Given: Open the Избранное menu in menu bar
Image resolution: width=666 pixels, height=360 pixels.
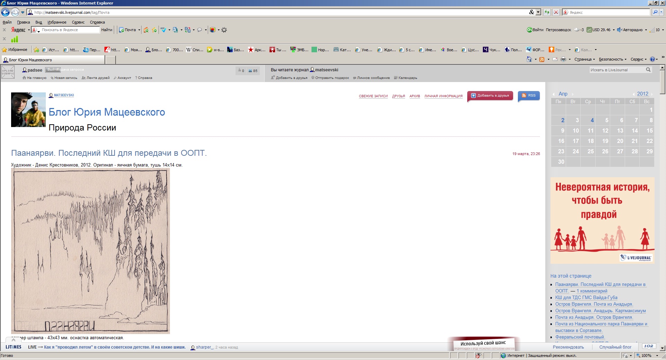Looking at the screenshot, I should [57, 22].
